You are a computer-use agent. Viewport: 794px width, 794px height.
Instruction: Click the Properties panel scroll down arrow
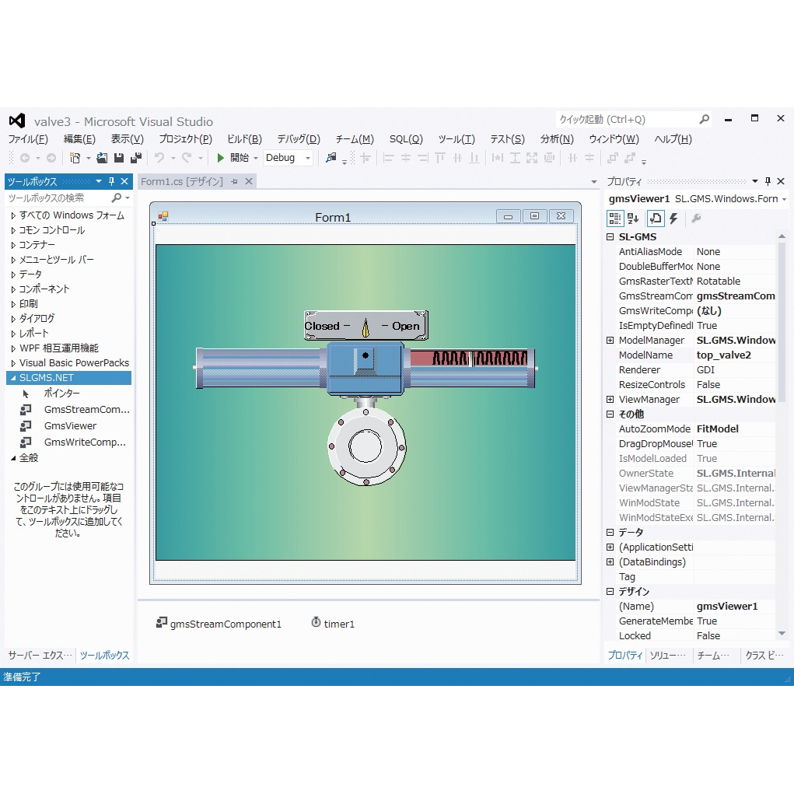(x=782, y=634)
